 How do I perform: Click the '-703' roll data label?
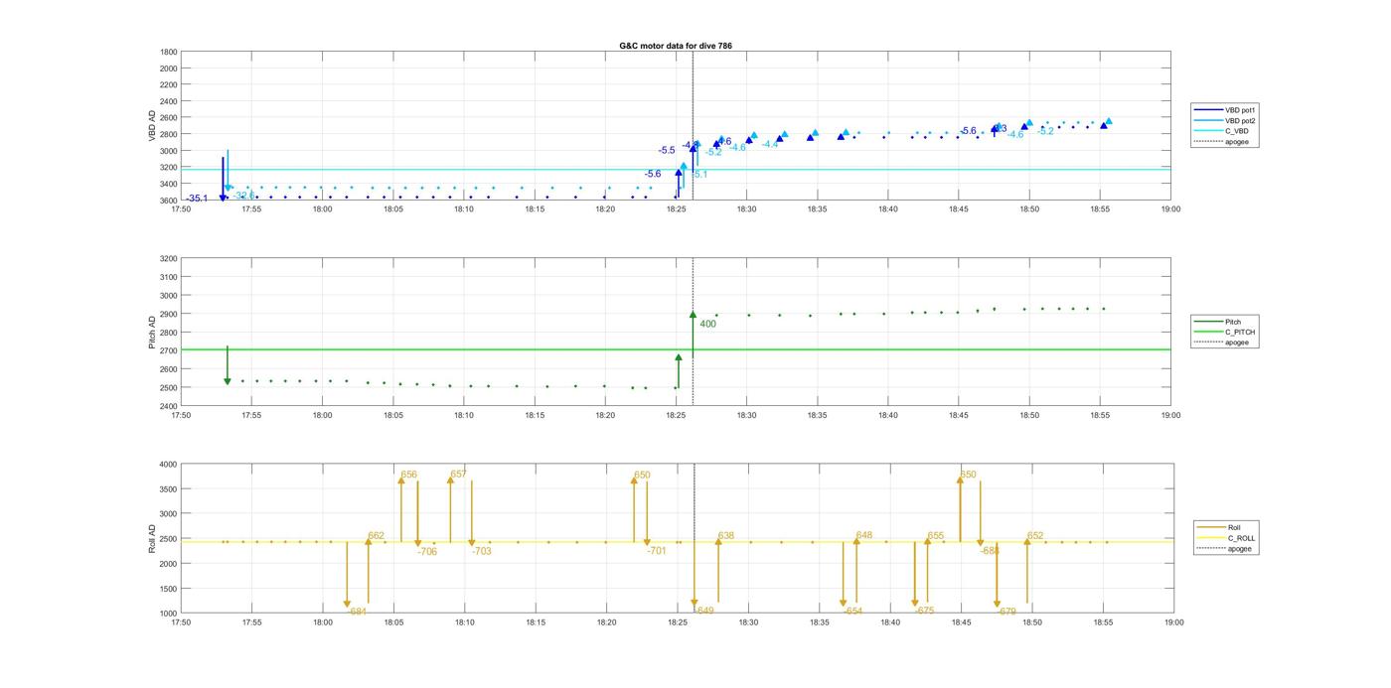[x=481, y=552]
